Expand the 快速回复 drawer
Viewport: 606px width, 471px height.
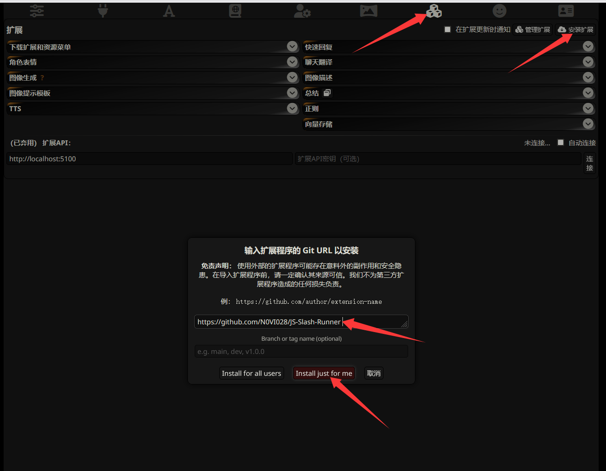(588, 46)
